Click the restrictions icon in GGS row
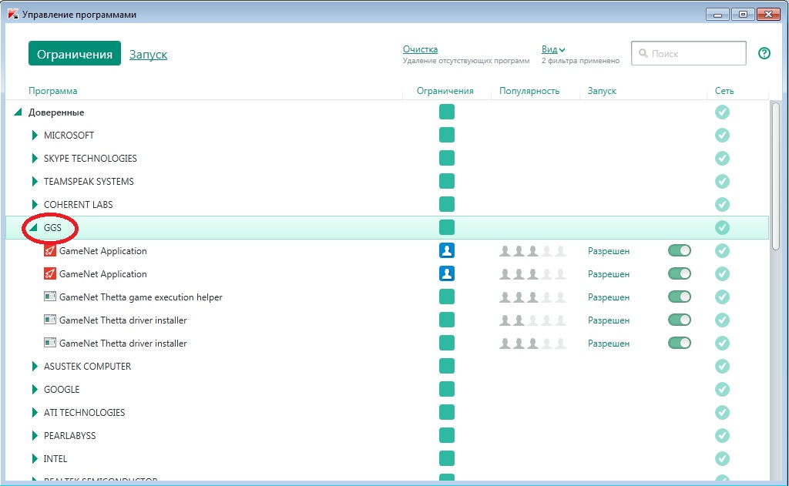789x486 pixels. pos(447,227)
